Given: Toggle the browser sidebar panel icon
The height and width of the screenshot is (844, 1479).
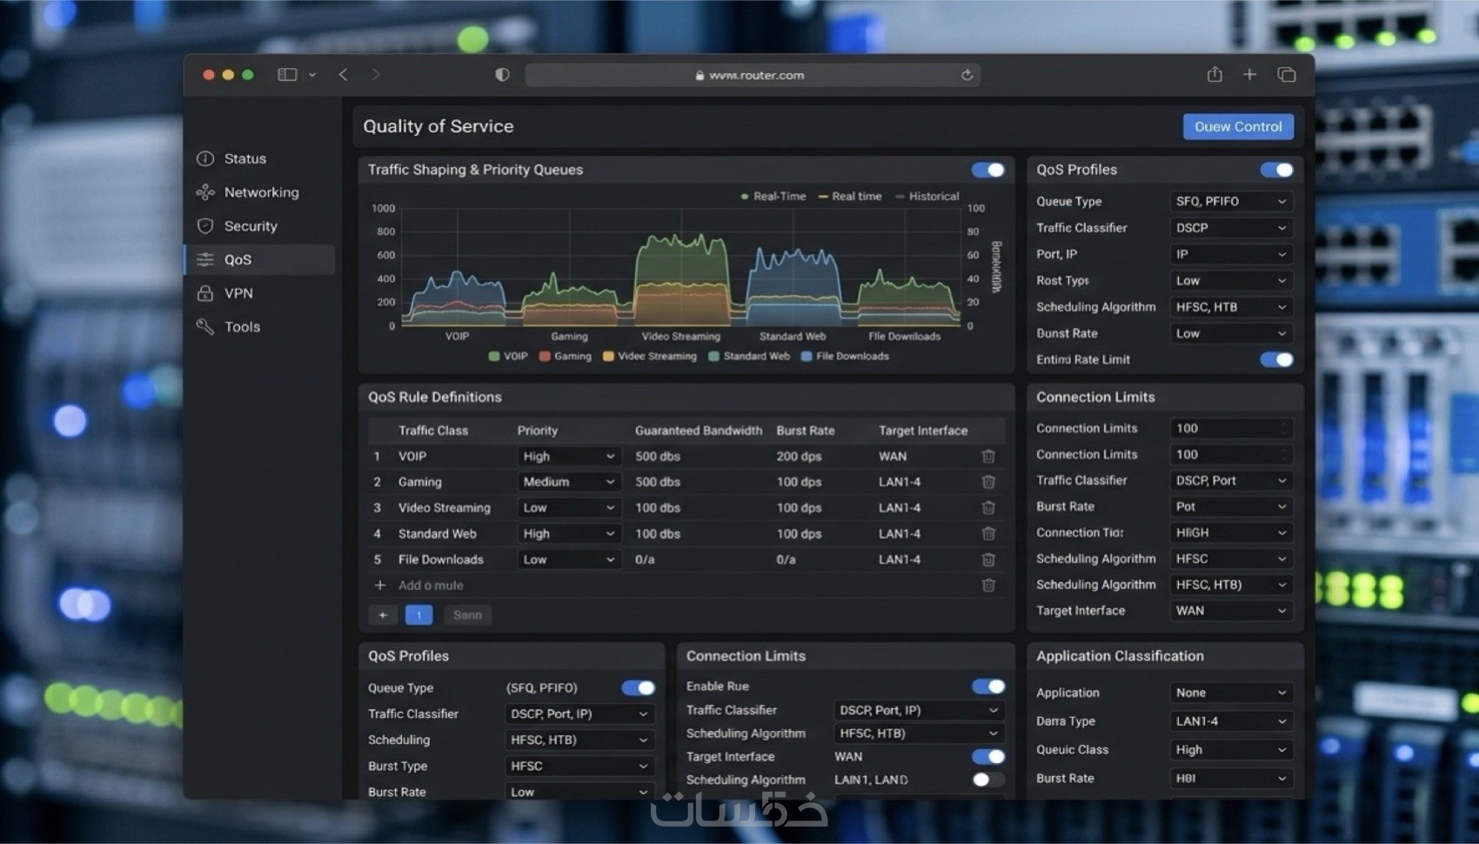Looking at the screenshot, I should click(287, 75).
